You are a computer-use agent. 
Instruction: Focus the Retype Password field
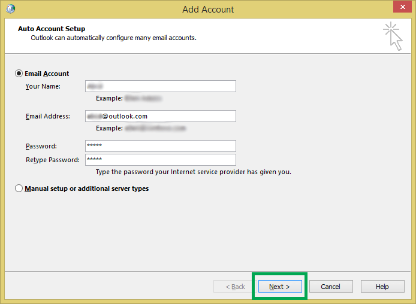161,160
